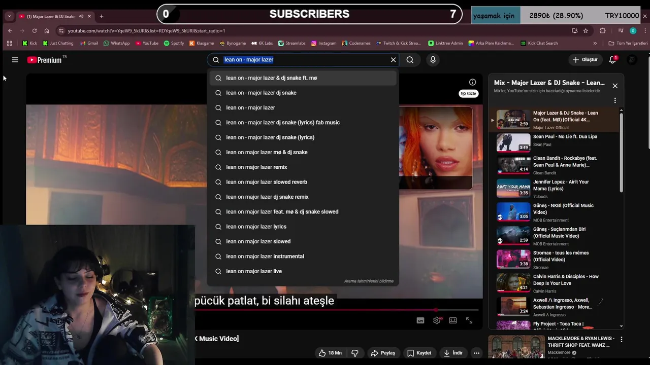Select suggestion 'lean on major lazer remix'
This screenshot has height=365, width=650.
pyautogui.click(x=303, y=167)
